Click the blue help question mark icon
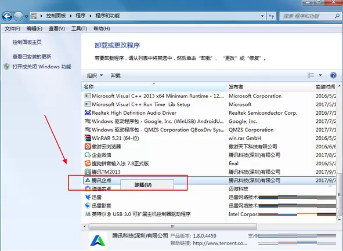This screenshot has width=343, height=251. click(333, 75)
